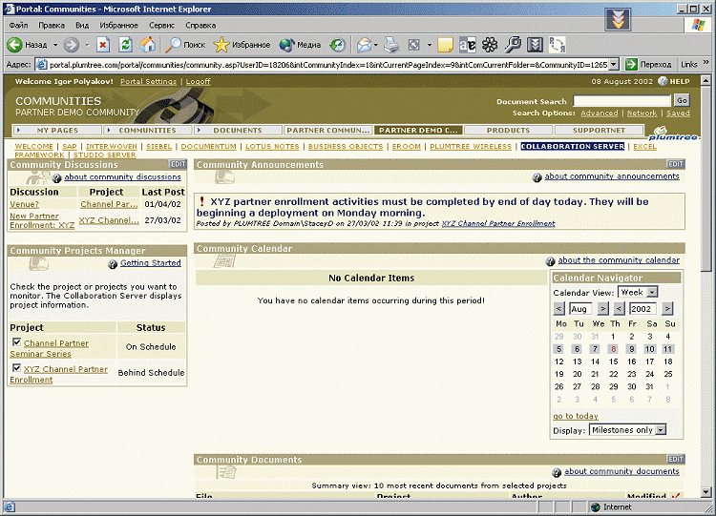Go to next month in Calendar Navigator
716x516 pixels.
tap(603, 309)
